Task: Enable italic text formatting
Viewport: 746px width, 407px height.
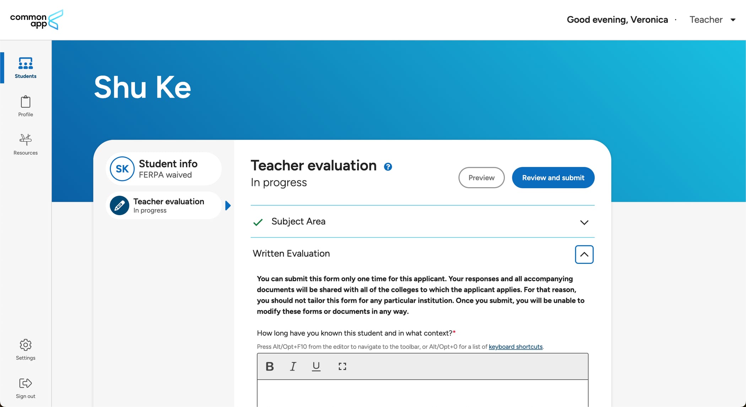Action: coord(293,366)
